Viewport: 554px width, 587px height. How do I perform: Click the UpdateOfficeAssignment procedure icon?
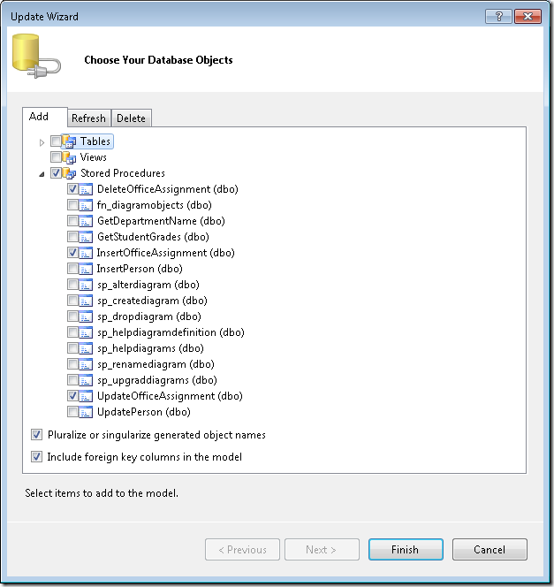click(86, 396)
